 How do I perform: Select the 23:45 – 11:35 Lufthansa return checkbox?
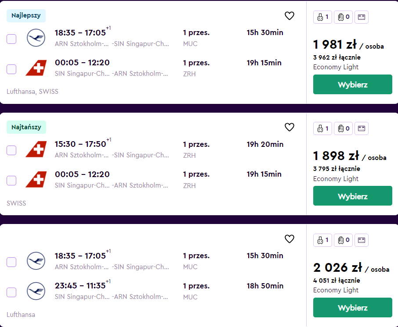[11, 292]
